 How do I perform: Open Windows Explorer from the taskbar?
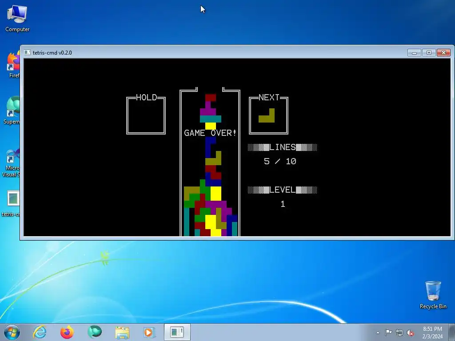122,332
